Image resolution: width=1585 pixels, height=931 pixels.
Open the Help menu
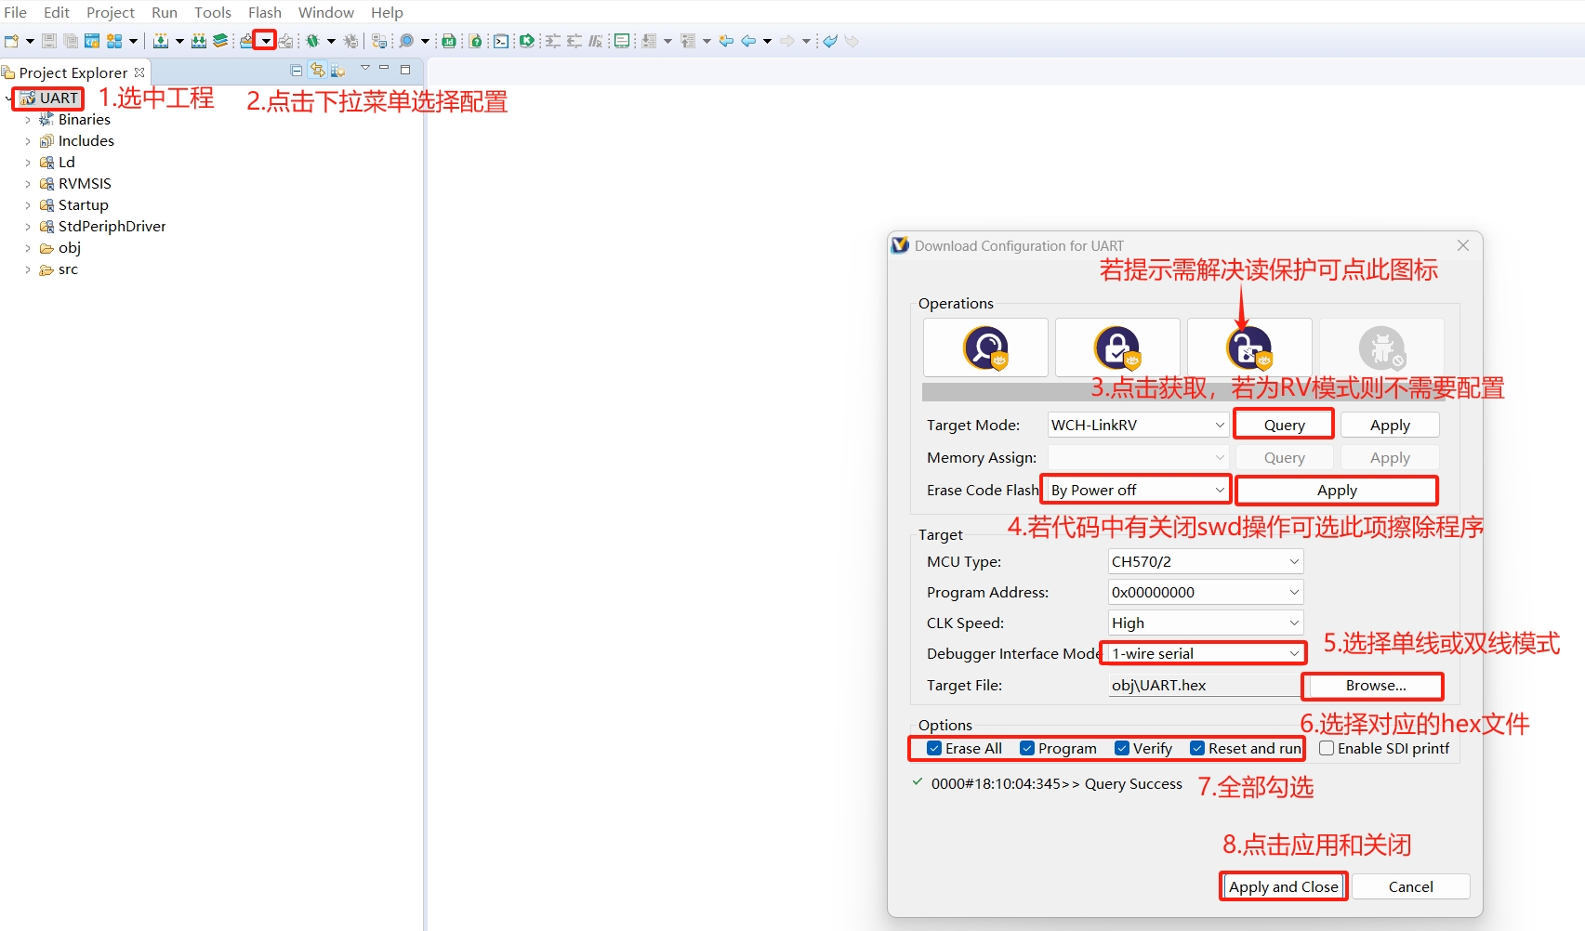(387, 12)
